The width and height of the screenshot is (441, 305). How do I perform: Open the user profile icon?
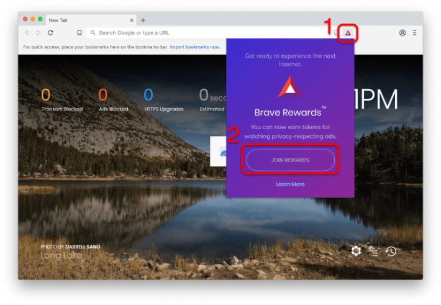click(x=402, y=33)
